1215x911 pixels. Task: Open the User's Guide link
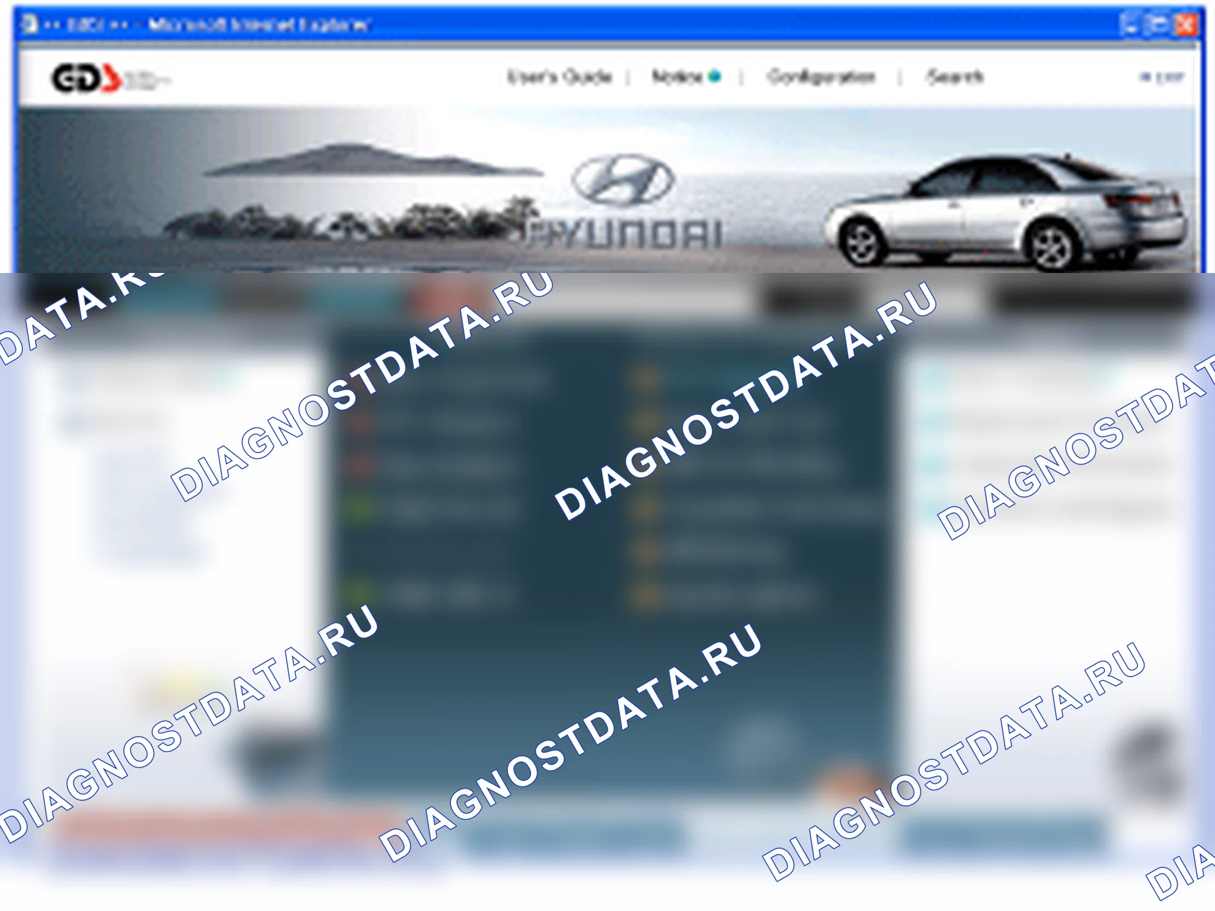pyautogui.click(x=560, y=77)
